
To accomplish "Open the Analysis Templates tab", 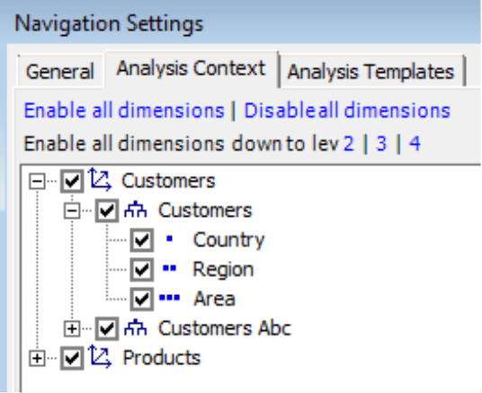I will 371,71.
